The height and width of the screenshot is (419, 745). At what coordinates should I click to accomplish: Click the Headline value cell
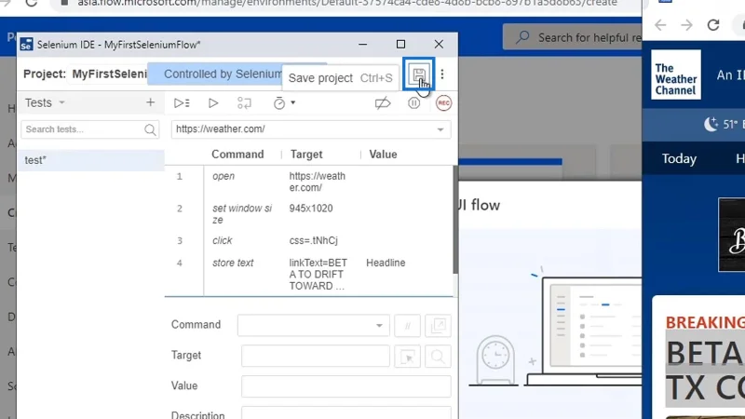pos(386,263)
